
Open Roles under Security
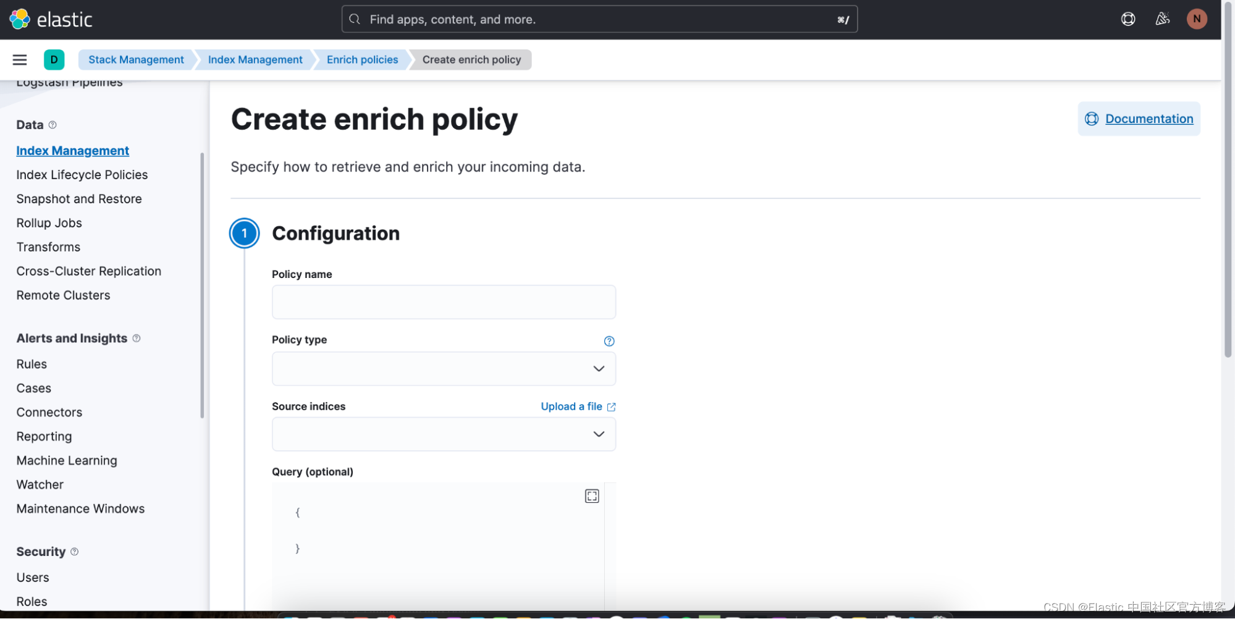tap(32, 602)
